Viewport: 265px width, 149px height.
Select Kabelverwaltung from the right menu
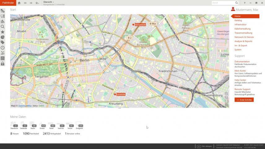[242, 29]
